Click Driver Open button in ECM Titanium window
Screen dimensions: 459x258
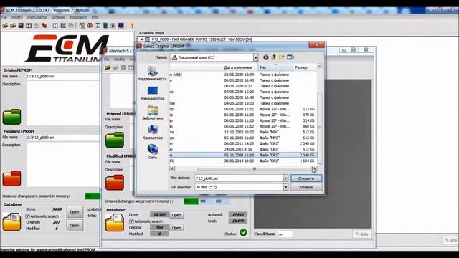[75, 212]
